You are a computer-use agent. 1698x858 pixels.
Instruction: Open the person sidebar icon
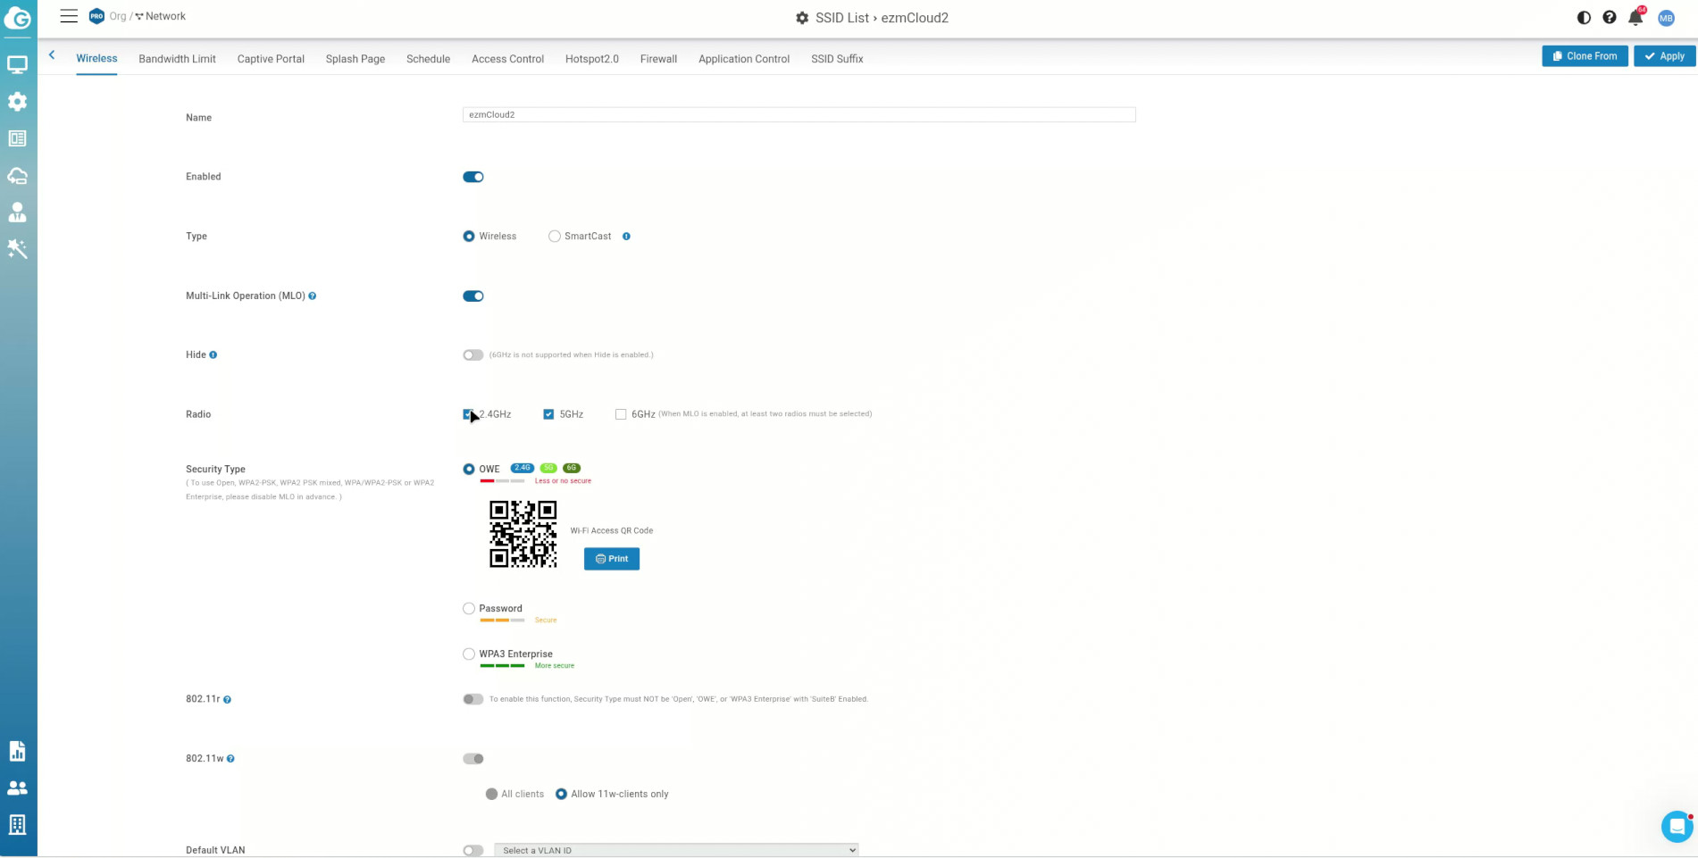click(17, 212)
